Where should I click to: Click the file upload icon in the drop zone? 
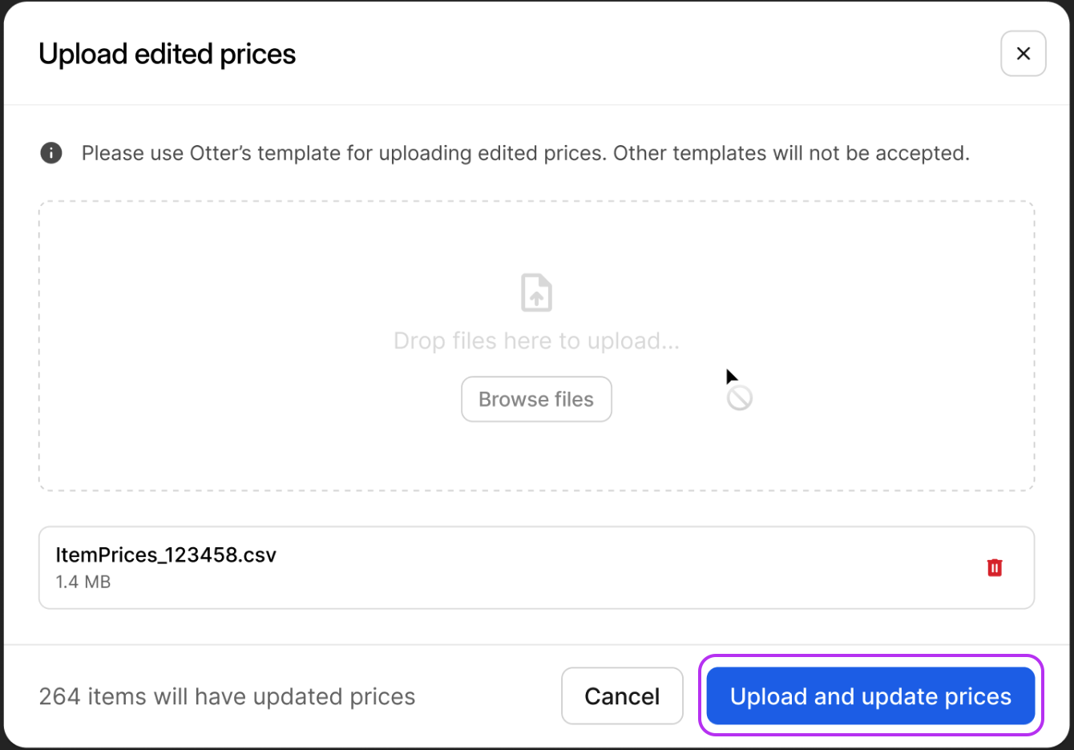tap(536, 292)
